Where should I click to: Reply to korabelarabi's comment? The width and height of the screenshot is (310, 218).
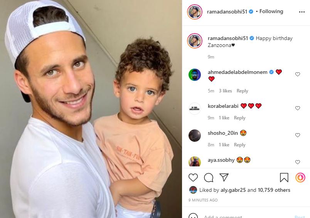[x=239, y=118]
